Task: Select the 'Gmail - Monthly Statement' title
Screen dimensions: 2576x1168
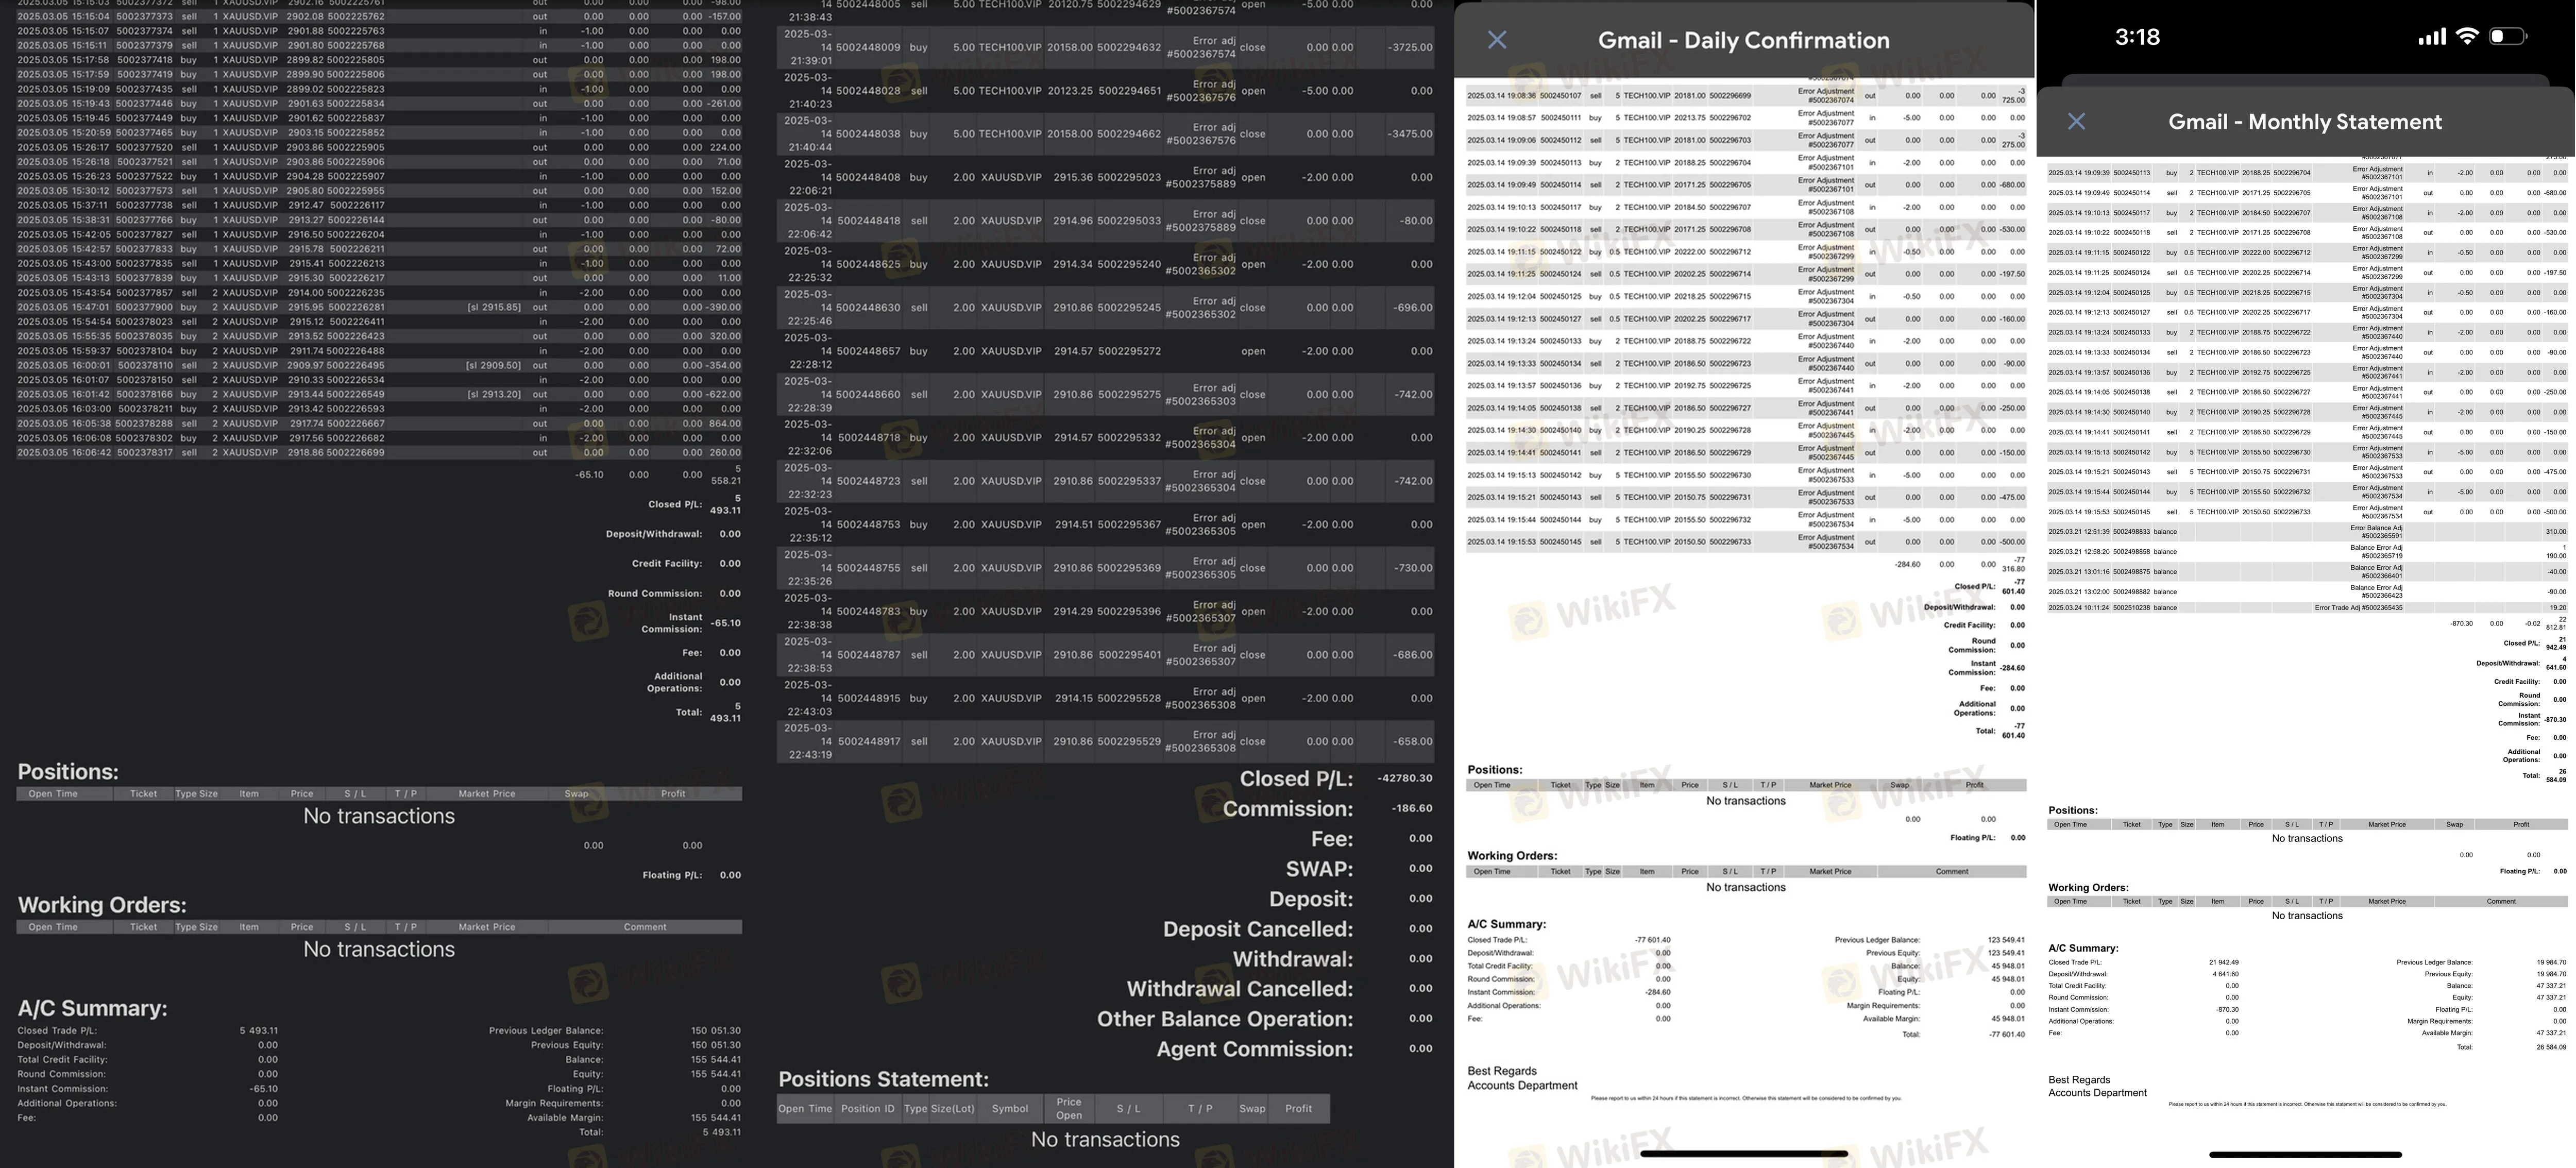Action: 2304,122
